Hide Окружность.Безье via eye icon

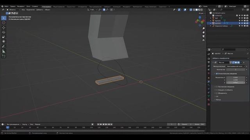242,26
